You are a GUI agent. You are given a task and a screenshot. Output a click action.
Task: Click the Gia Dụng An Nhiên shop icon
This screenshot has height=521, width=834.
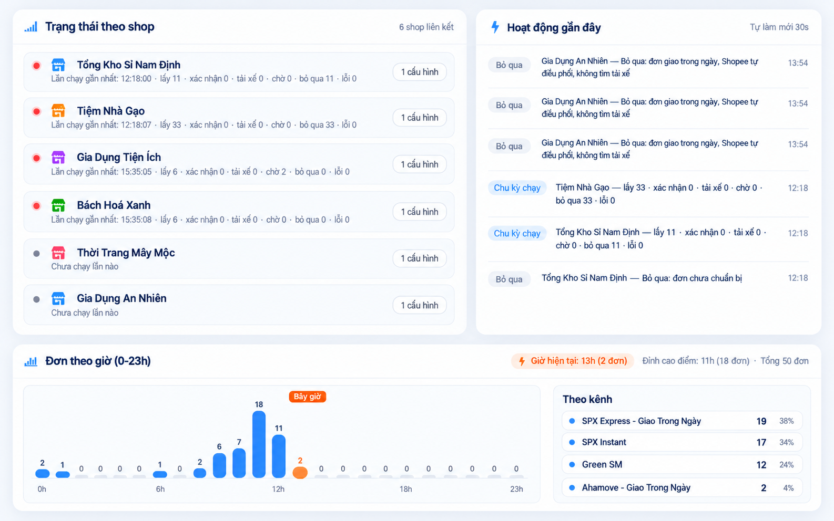pyautogui.click(x=58, y=298)
